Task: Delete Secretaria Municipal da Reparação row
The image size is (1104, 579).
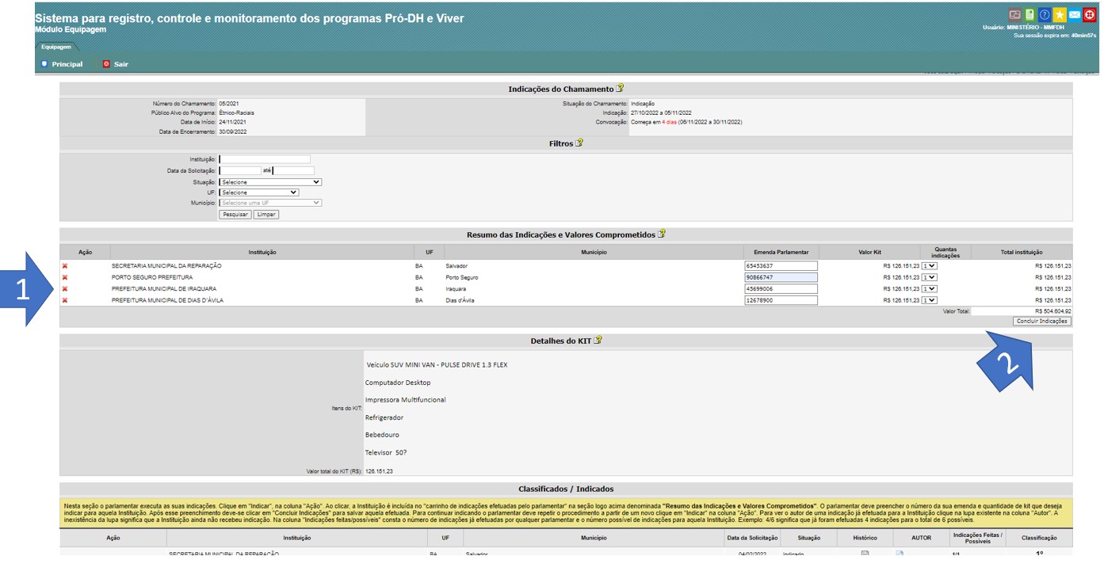Action: [65, 266]
